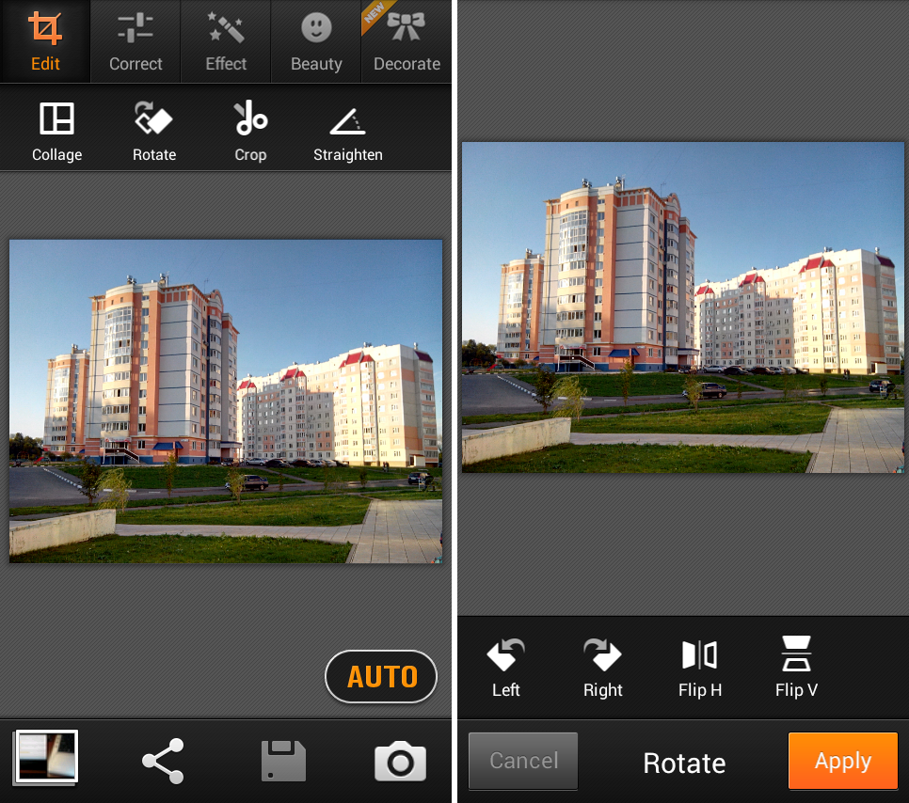Screen dimensions: 909x803
Task: Open the camera icon
Action: click(401, 761)
